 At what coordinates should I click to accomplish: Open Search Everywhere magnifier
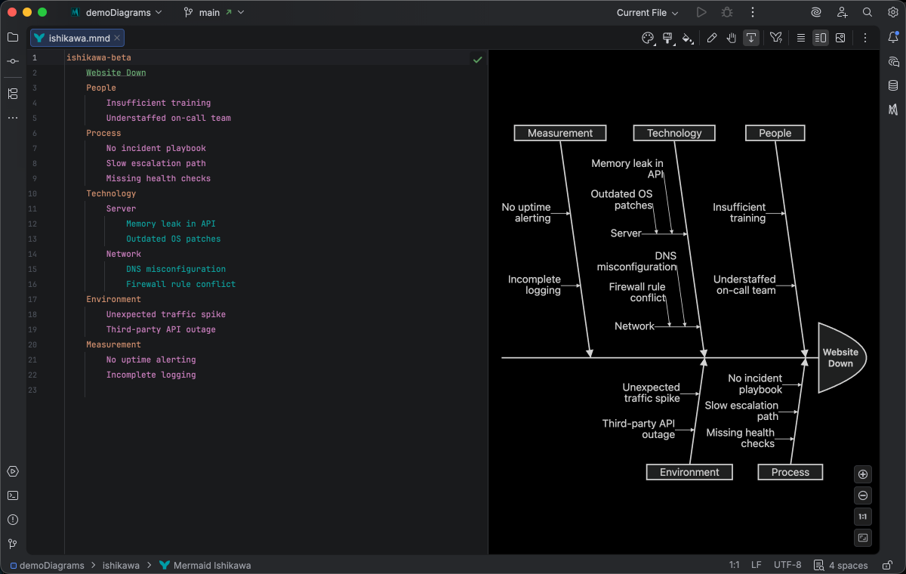pyautogui.click(x=867, y=12)
